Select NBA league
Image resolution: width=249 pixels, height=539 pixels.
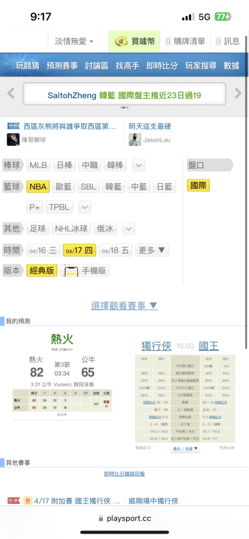38,186
